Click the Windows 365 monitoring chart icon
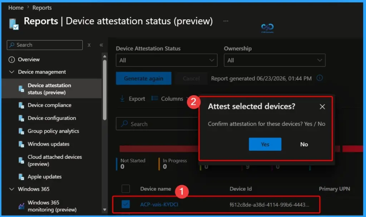Viewport: 366px width, 217px height. (x=21, y=206)
